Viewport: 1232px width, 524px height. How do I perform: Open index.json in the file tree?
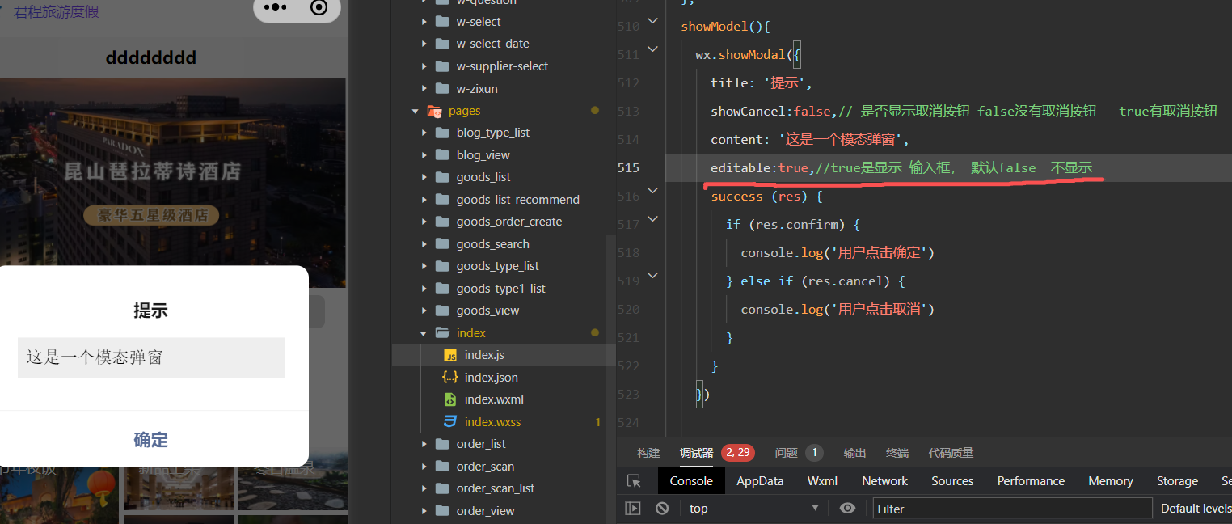click(x=491, y=378)
